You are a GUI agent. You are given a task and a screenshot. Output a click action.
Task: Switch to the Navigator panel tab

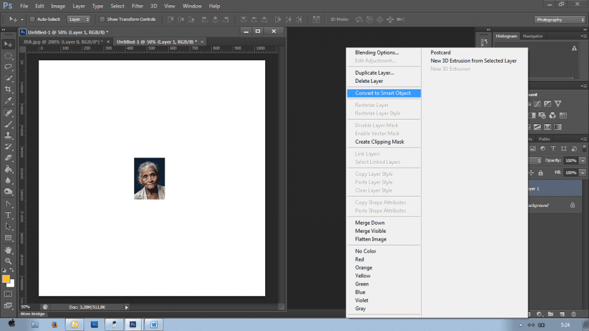pyautogui.click(x=533, y=36)
